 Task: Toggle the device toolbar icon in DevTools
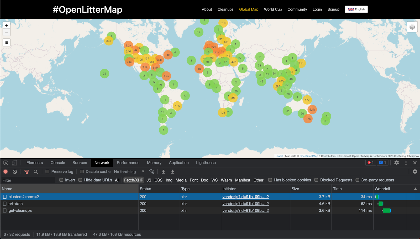click(x=14, y=163)
